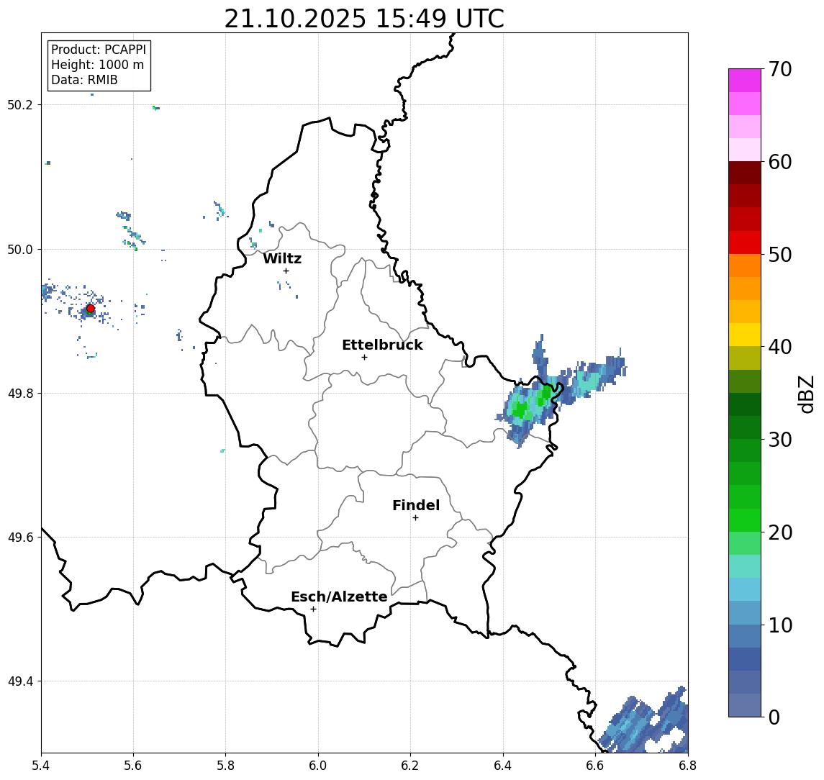Click the longitude tick label '6.2'

tap(410, 766)
